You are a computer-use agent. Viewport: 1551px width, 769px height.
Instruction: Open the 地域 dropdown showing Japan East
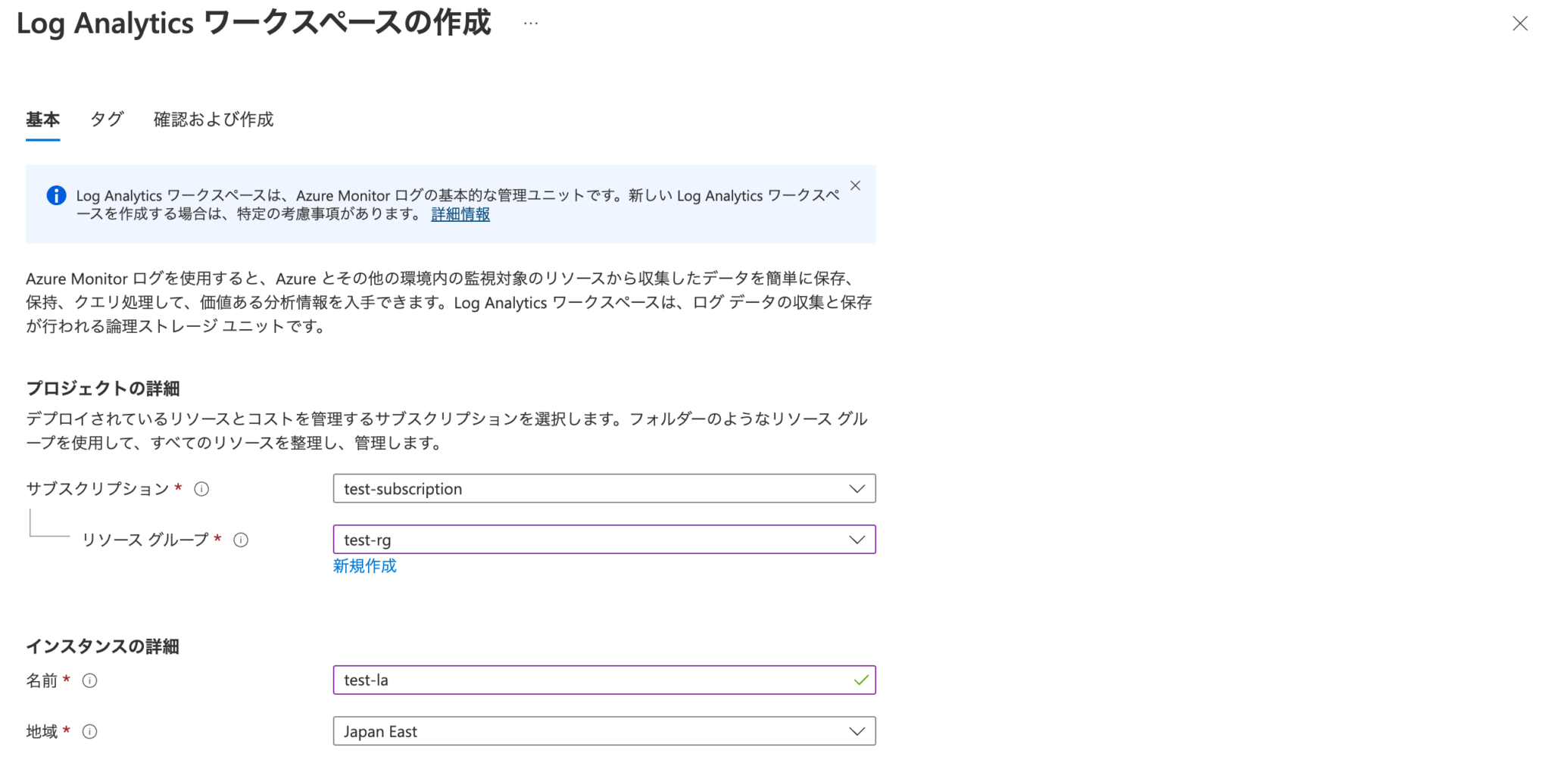pyautogui.click(x=856, y=731)
